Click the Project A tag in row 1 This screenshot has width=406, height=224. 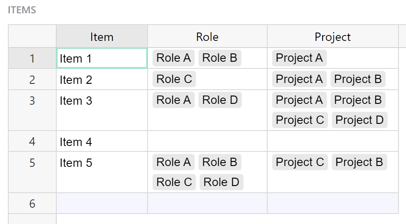coord(299,58)
